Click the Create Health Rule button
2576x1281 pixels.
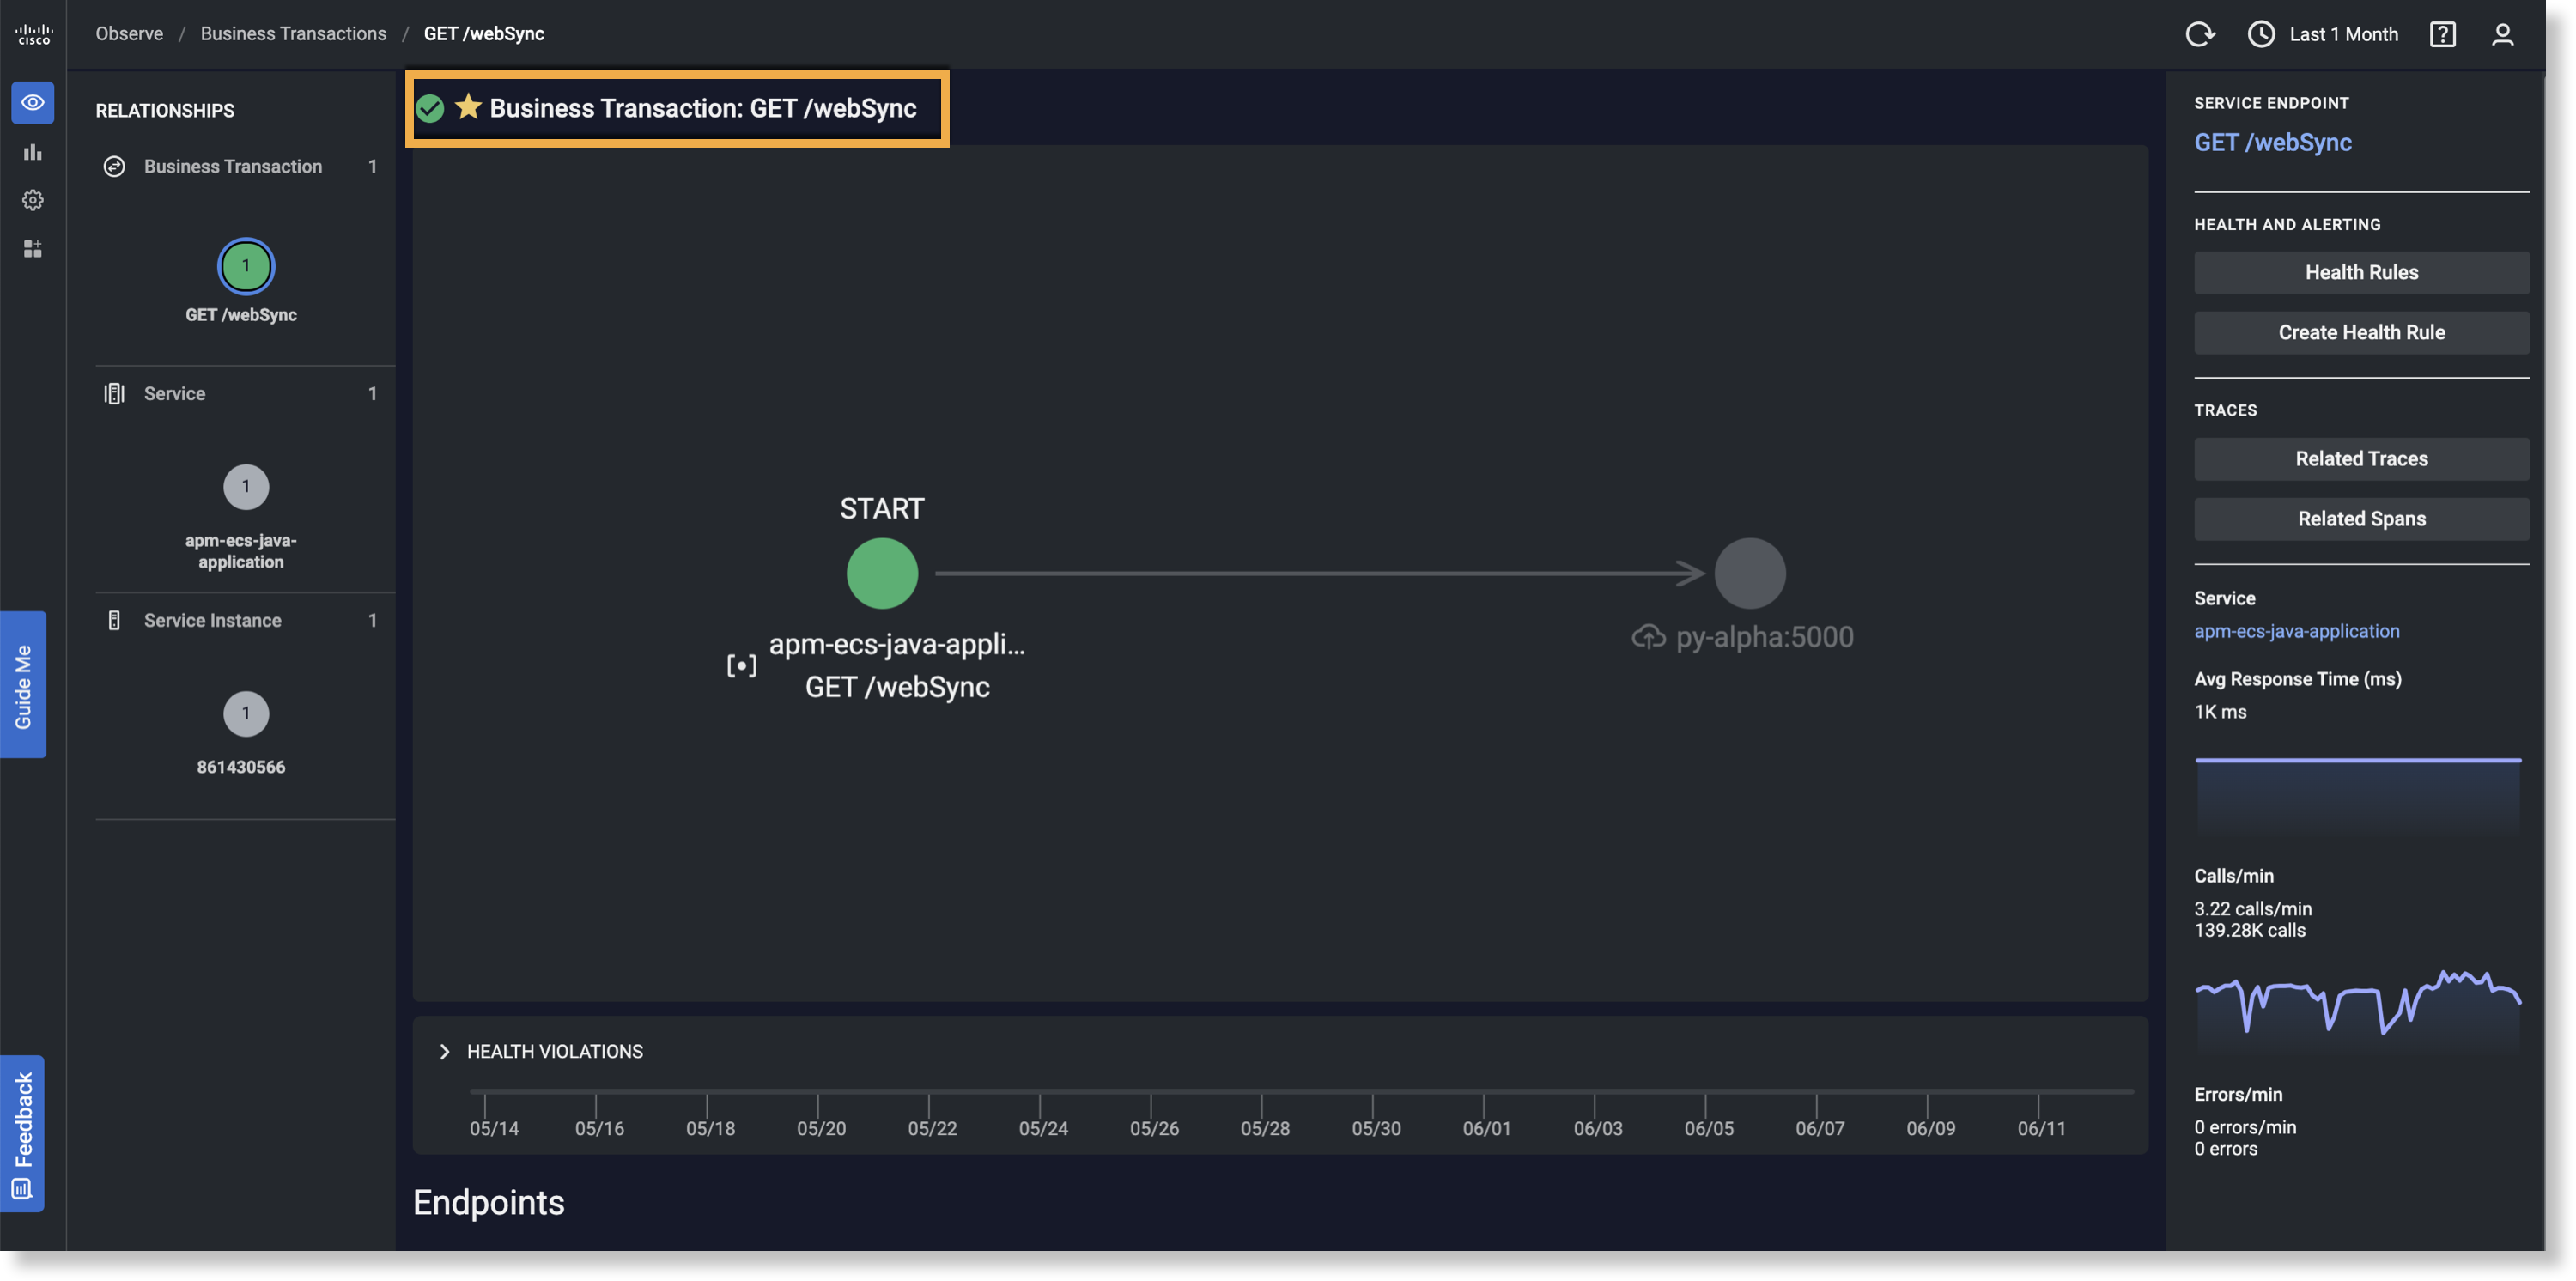point(2361,332)
